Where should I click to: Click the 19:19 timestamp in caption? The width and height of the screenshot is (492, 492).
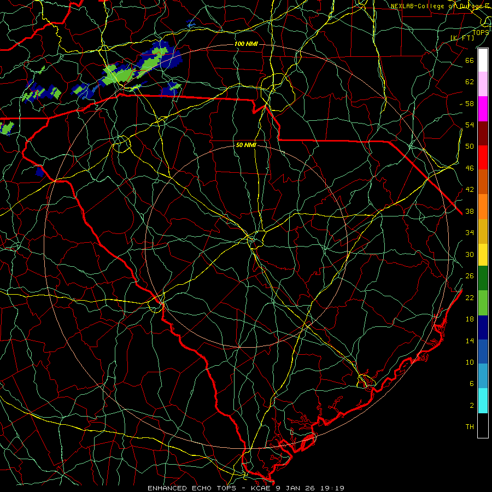tap(332, 488)
